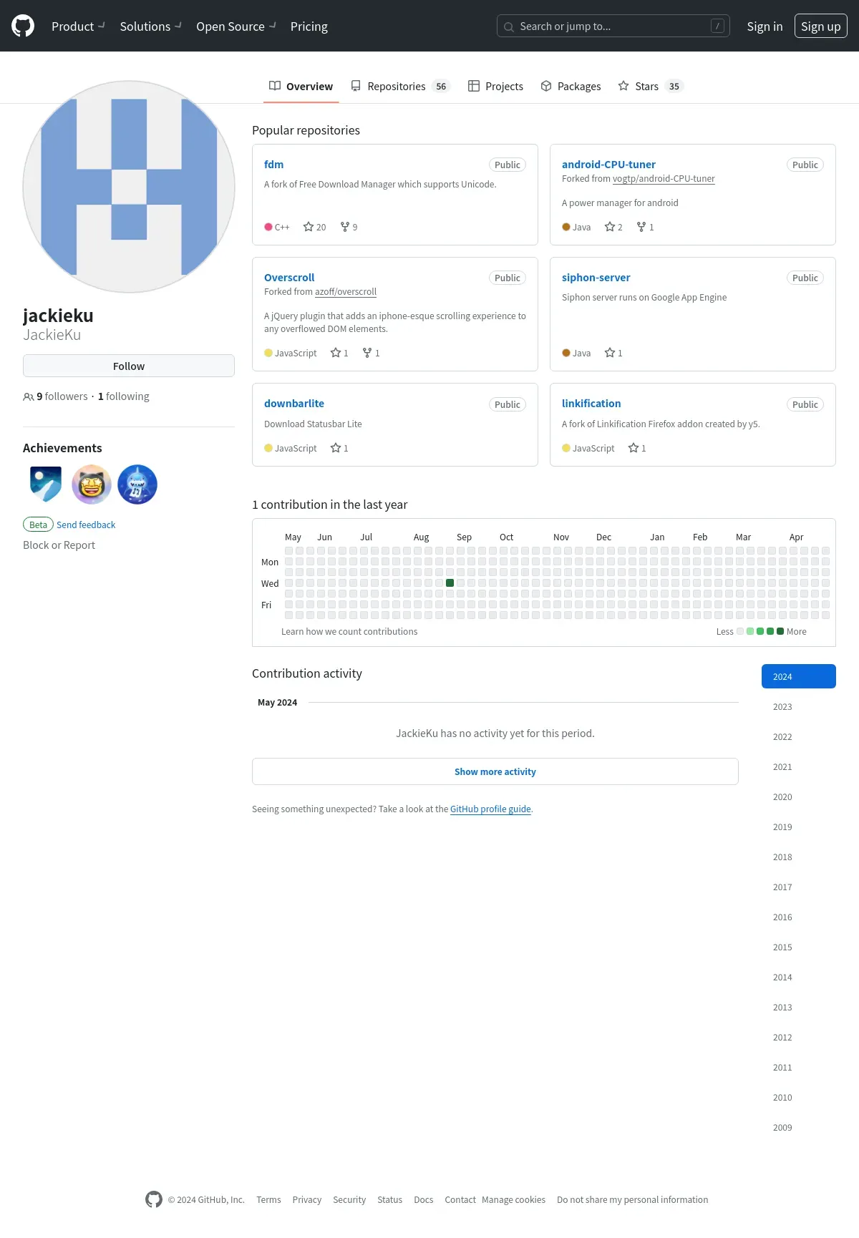Screen dimensions: 859x1238
Task: Focus the Search or jump to field
Action: [613, 26]
